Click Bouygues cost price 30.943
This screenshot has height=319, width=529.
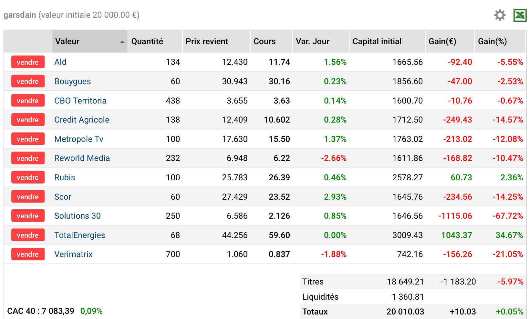[235, 81]
